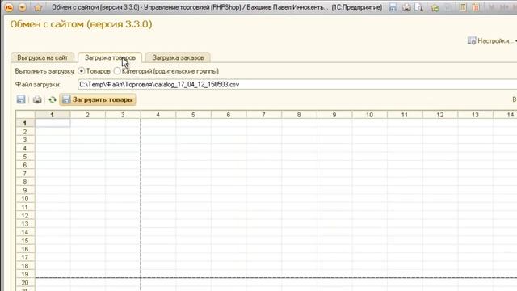Image resolution: width=517 pixels, height=291 pixels.
Task: Click the green refresh arrows icon
Action: point(53,99)
